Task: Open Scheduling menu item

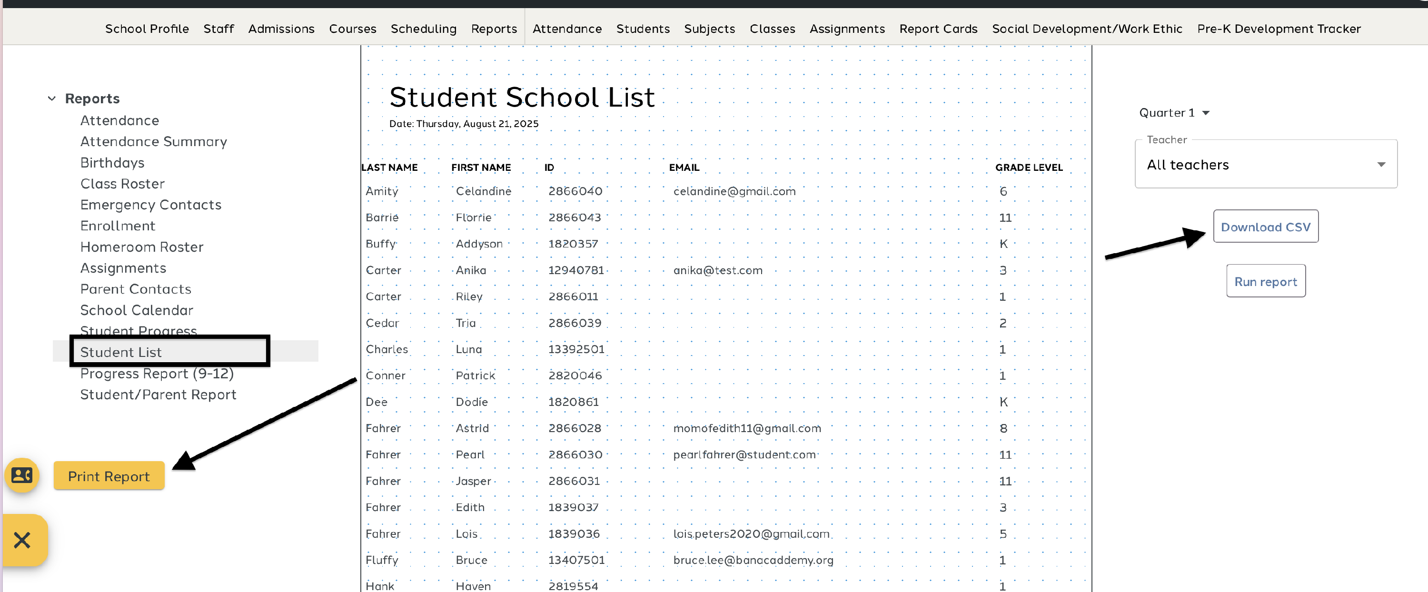Action: (424, 28)
